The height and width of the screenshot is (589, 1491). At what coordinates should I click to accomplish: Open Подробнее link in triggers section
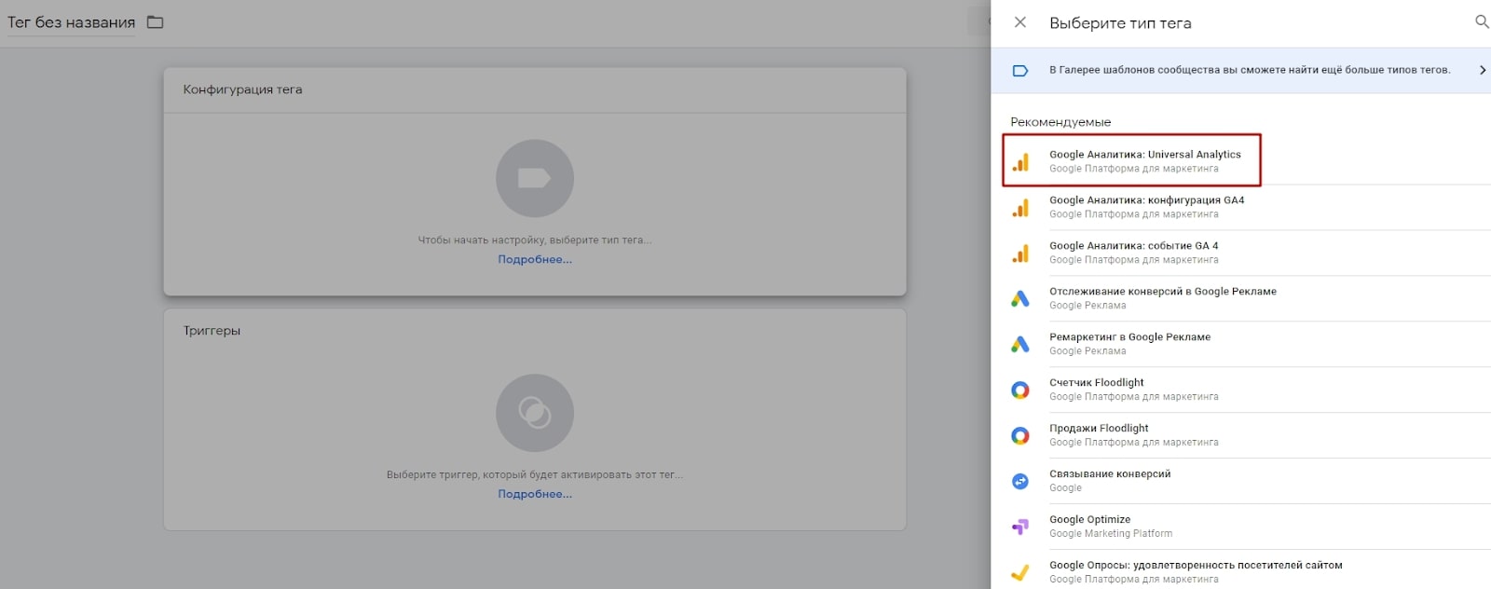click(535, 495)
